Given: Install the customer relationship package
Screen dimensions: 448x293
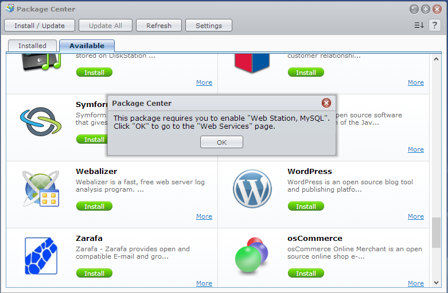Looking at the screenshot, I should [x=306, y=72].
